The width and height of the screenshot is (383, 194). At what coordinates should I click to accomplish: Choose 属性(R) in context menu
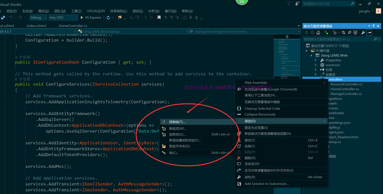(x=282, y=177)
